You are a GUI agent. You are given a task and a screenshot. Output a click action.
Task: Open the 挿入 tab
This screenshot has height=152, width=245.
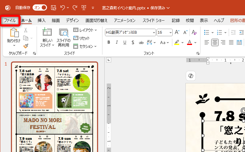tap(41, 20)
